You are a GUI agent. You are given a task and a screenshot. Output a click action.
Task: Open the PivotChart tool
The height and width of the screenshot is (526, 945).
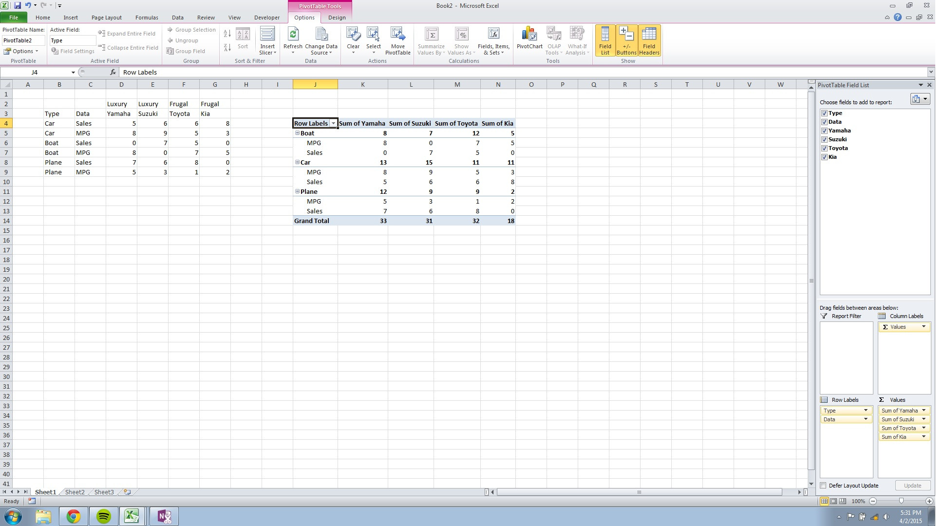(529, 35)
